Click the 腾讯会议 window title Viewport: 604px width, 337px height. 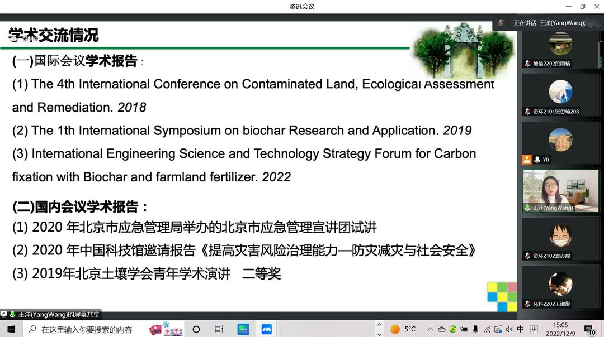pyautogui.click(x=301, y=7)
